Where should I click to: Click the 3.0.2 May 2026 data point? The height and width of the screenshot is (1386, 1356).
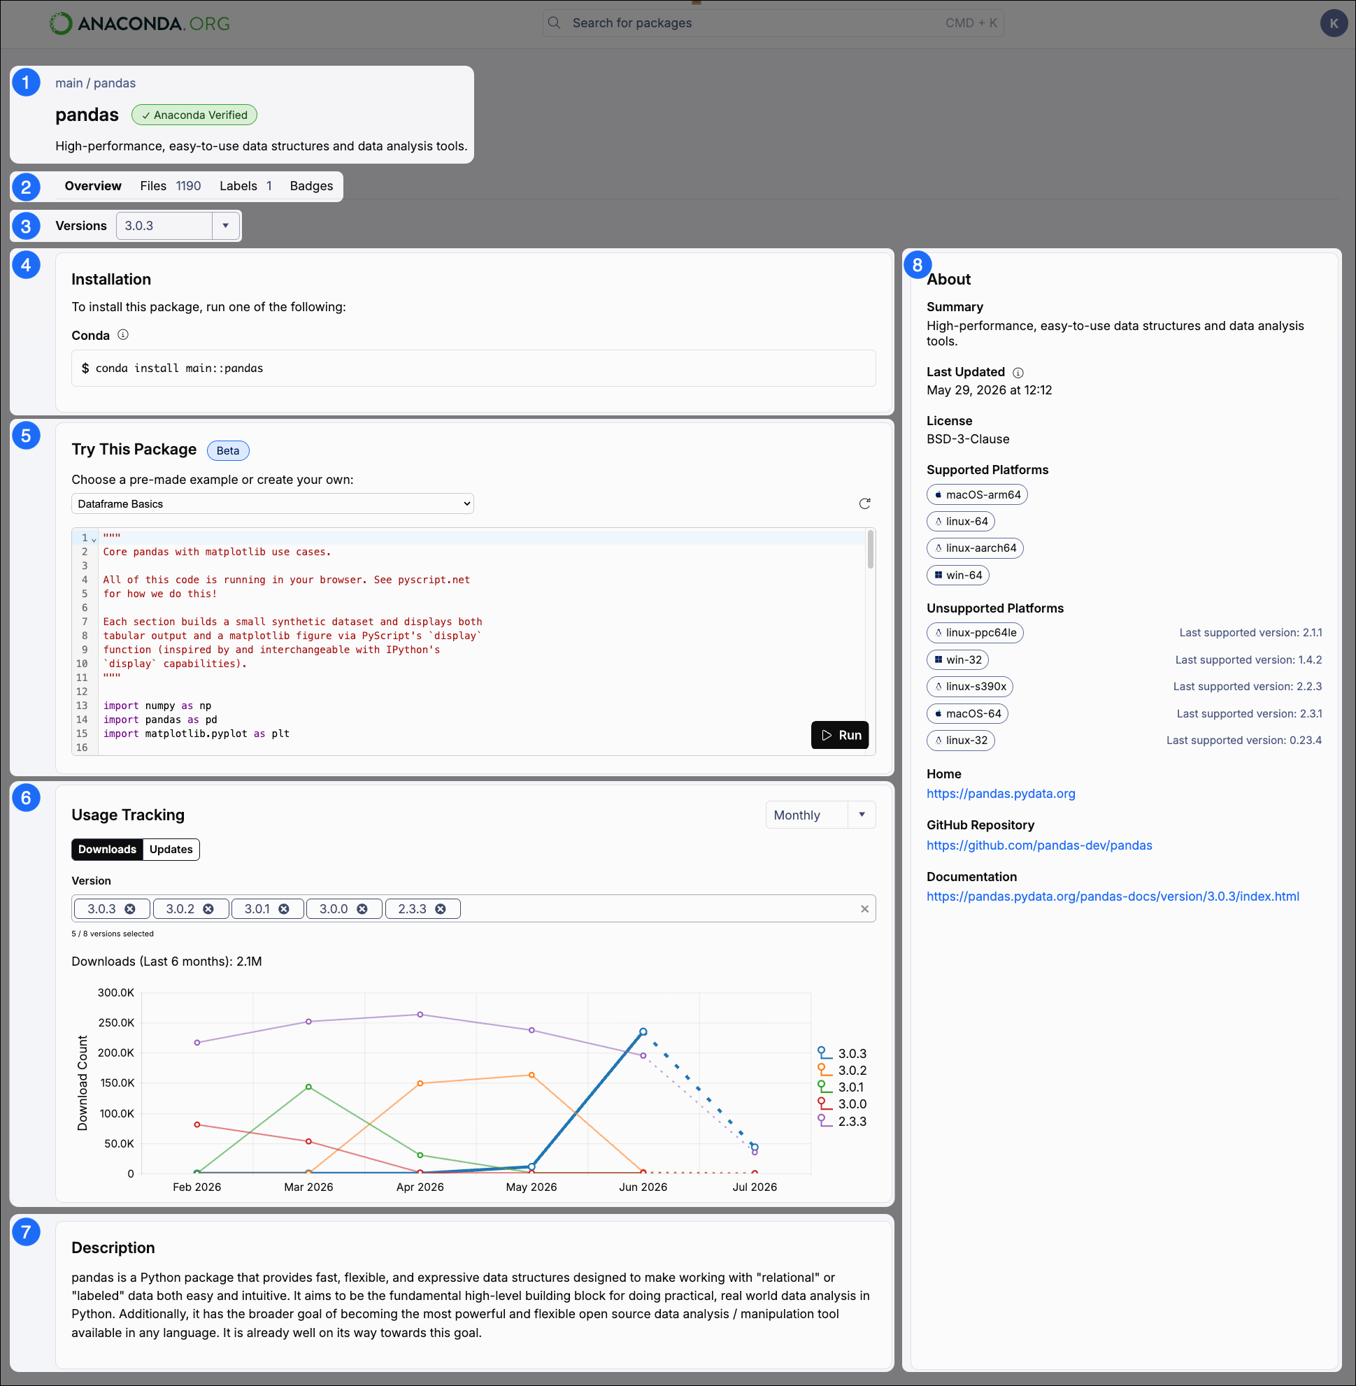(x=531, y=1075)
